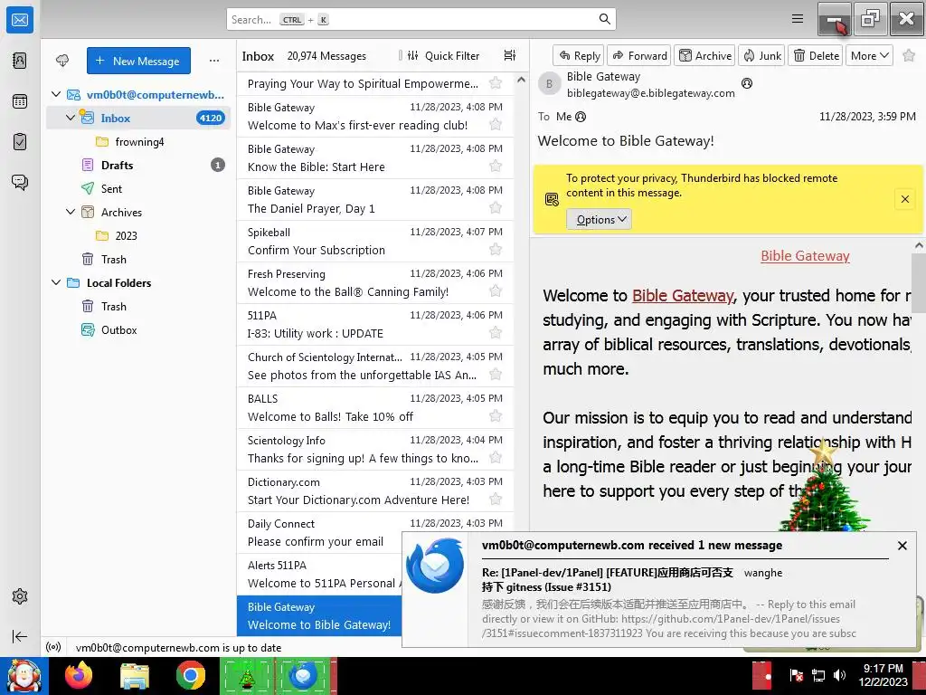Click the online status icon in status bar

tap(53, 647)
